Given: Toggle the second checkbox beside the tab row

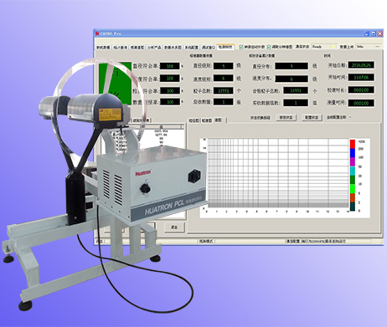Looking at the screenshot, I should (x=269, y=47).
